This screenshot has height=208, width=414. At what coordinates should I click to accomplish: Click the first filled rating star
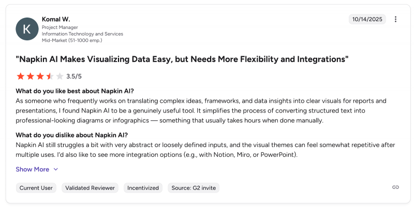[x=21, y=76]
